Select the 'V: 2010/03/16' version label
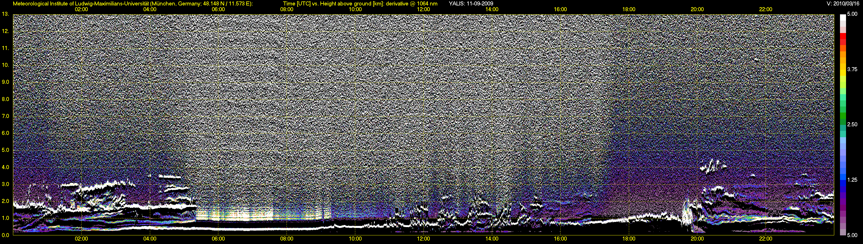The width and height of the screenshot is (863, 244). pos(842,4)
